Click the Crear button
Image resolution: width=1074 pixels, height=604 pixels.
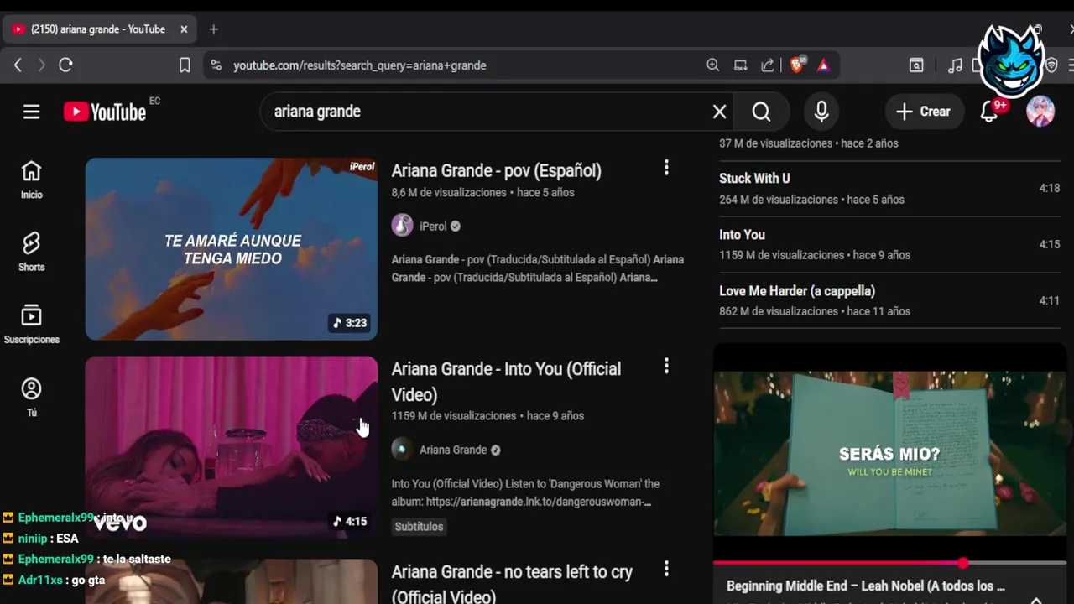pyautogui.click(x=924, y=112)
